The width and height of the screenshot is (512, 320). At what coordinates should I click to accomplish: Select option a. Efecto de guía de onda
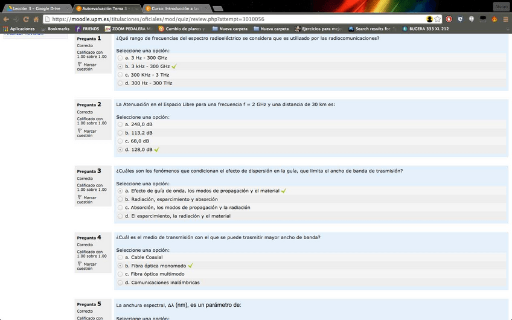[120, 191]
